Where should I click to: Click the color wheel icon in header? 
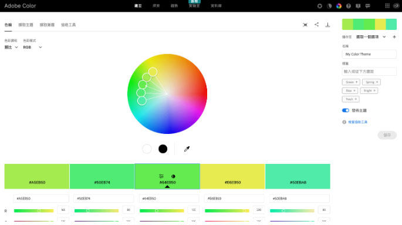click(x=339, y=6)
